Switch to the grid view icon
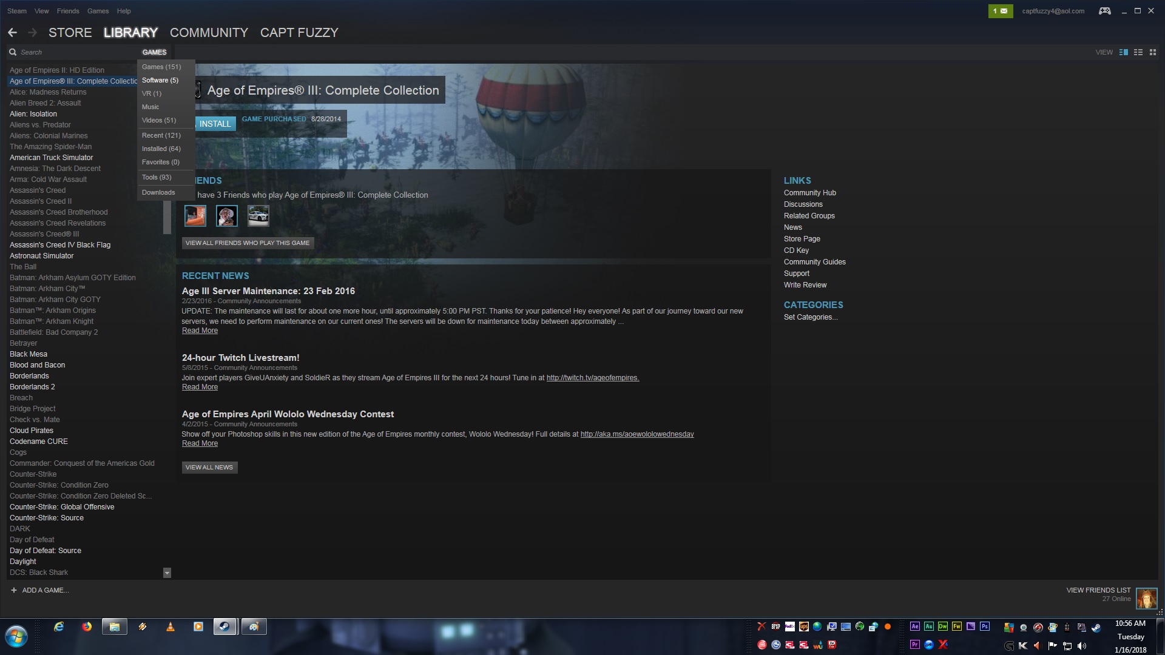This screenshot has height=655, width=1165. pyautogui.click(x=1153, y=52)
